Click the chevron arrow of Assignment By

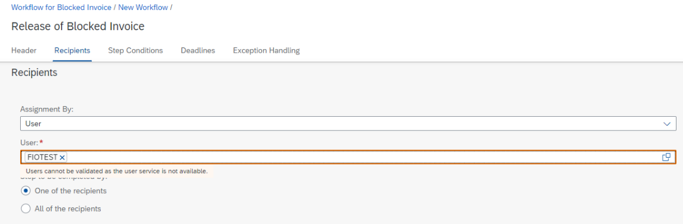(x=667, y=124)
